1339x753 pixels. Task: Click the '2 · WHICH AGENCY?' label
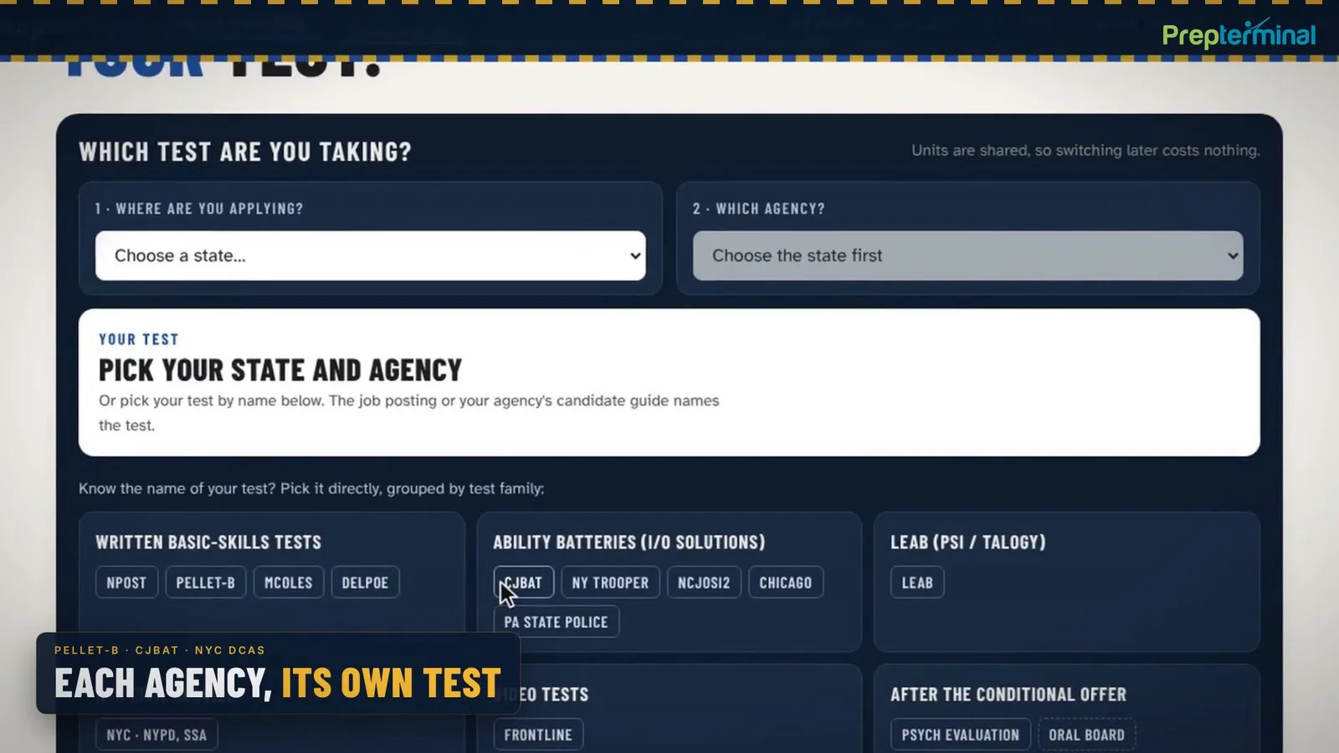tap(759, 208)
